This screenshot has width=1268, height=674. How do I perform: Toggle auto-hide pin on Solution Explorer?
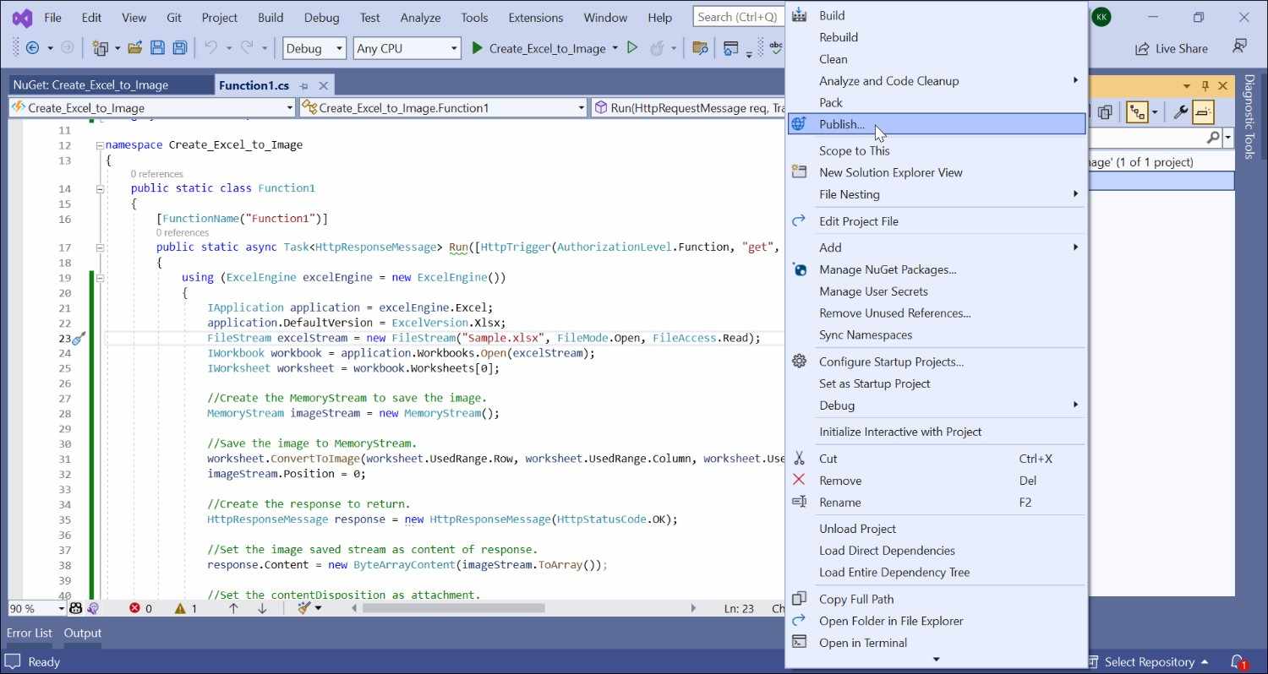click(1205, 85)
